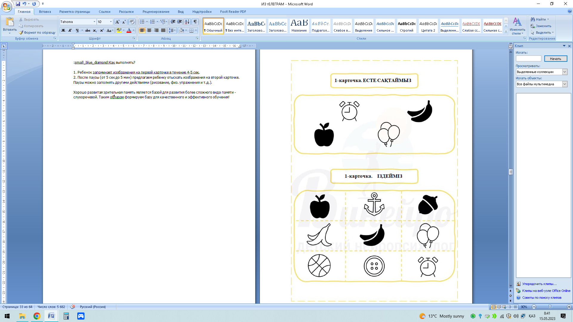Click the Format Painter (Формат по образцу)
This screenshot has width=573, height=322.
37,32
